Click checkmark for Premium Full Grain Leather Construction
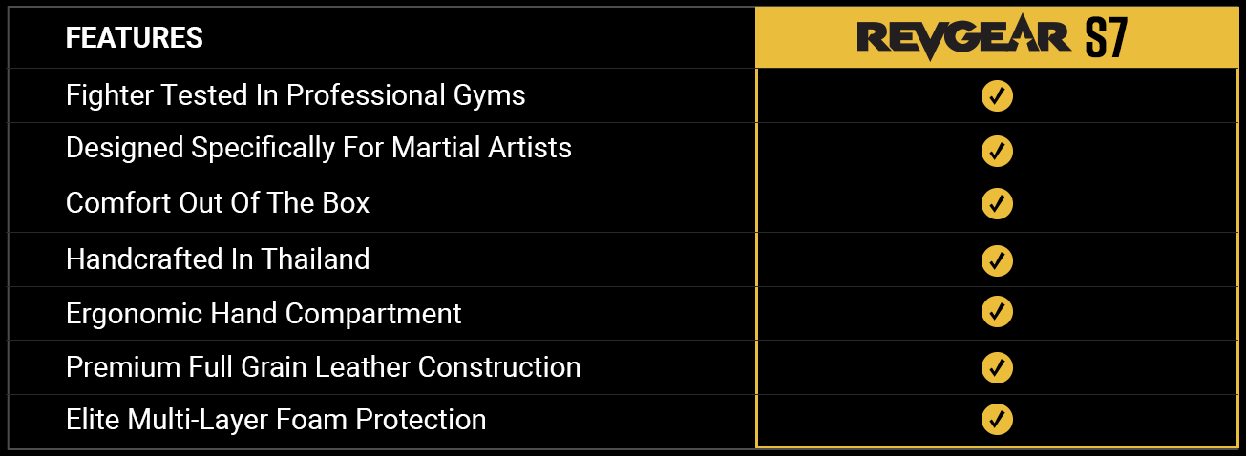The width and height of the screenshot is (1246, 456). pyautogui.click(x=997, y=366)
